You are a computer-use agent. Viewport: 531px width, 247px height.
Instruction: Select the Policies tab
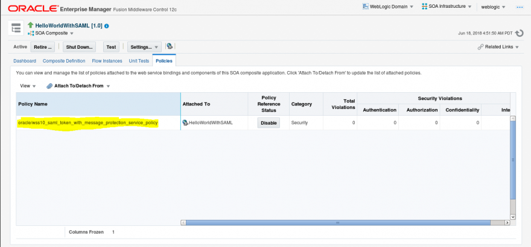pyautogui.click(x=164, y=61)
